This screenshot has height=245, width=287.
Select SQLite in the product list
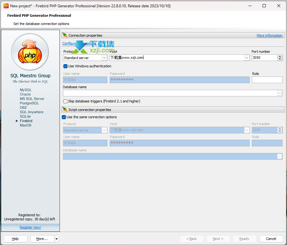pos(25,116)
